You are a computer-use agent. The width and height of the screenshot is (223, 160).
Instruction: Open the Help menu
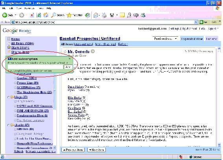click(49, 8)
